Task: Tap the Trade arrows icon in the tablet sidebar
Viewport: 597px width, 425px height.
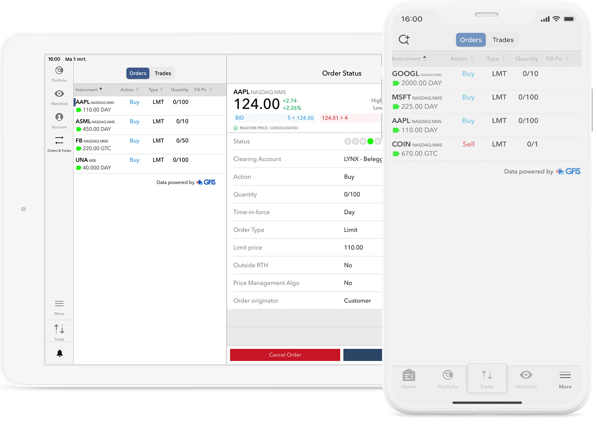Action: pos(59,329)
